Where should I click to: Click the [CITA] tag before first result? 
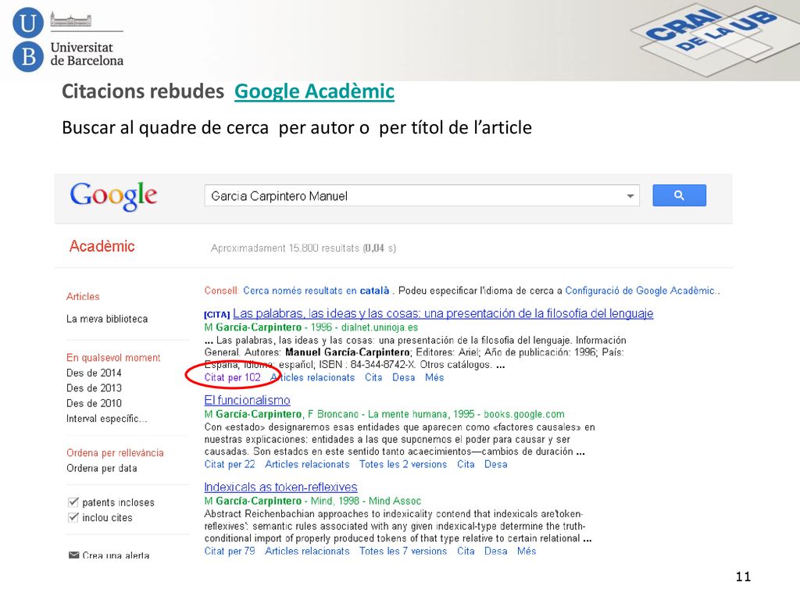click(217, 315)
